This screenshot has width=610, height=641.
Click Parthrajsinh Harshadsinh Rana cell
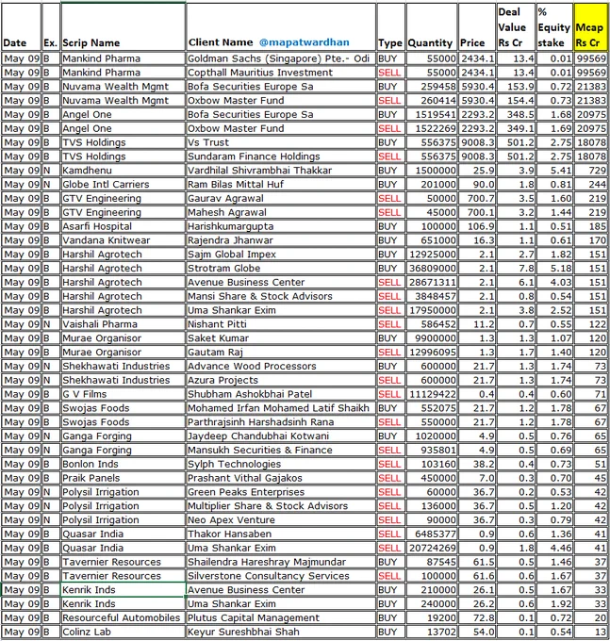point(281,422)
